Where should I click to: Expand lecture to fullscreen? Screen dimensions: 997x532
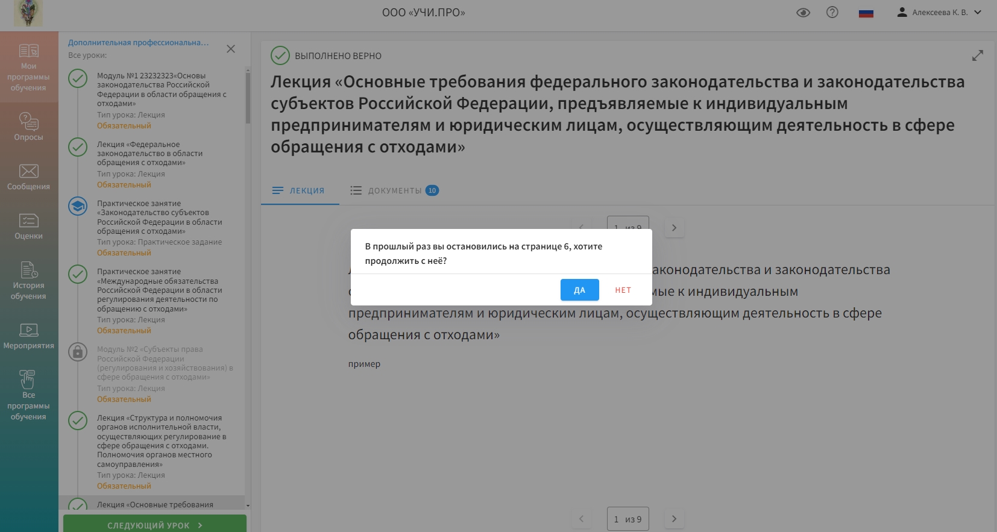coord(978,55)
